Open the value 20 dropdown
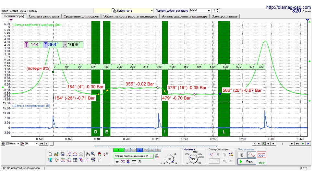 coord(36,143)
